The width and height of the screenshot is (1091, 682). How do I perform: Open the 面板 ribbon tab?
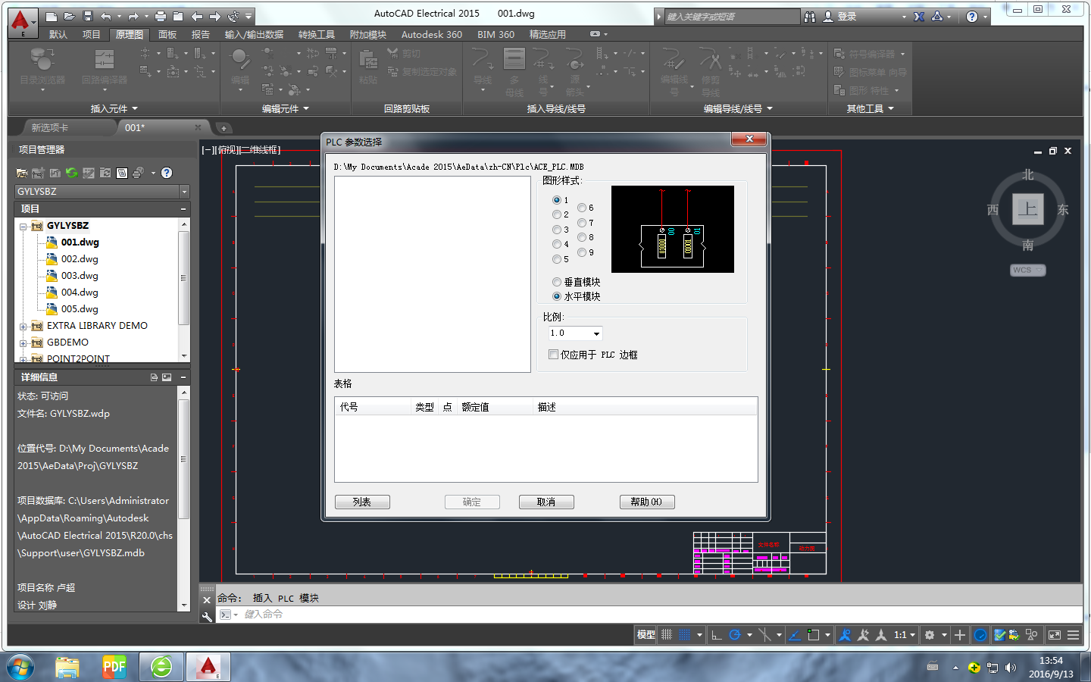coord(167,35)
